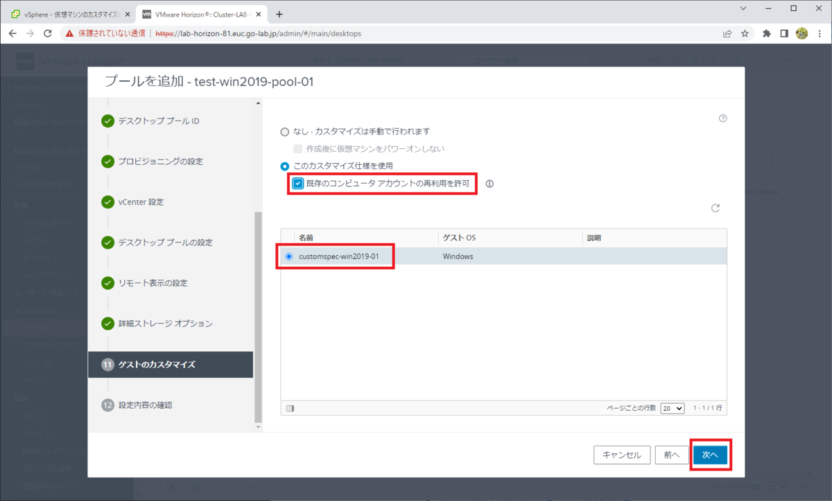The image size is (832, 501).
Task: Click the browser address bar URL
Action: point(258,33)
